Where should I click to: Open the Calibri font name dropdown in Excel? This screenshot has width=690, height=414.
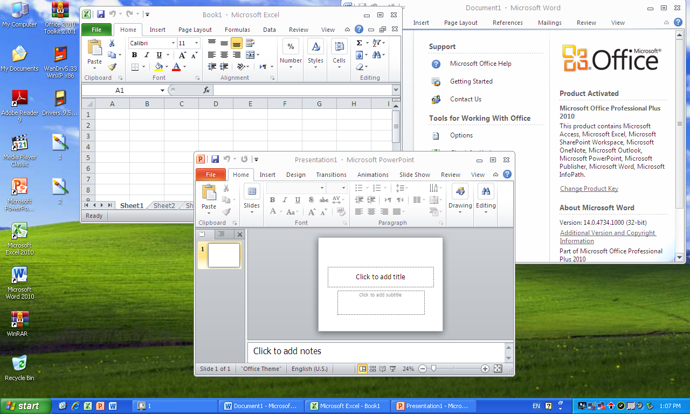[173, 43]
